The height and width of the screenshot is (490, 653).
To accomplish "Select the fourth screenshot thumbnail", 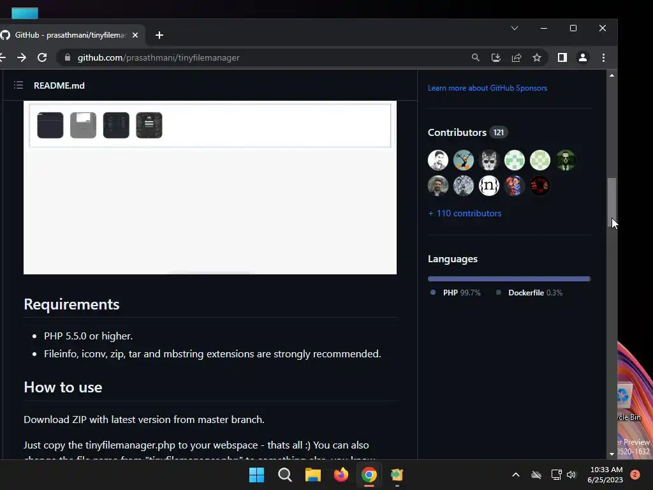I will pos(149,125).
